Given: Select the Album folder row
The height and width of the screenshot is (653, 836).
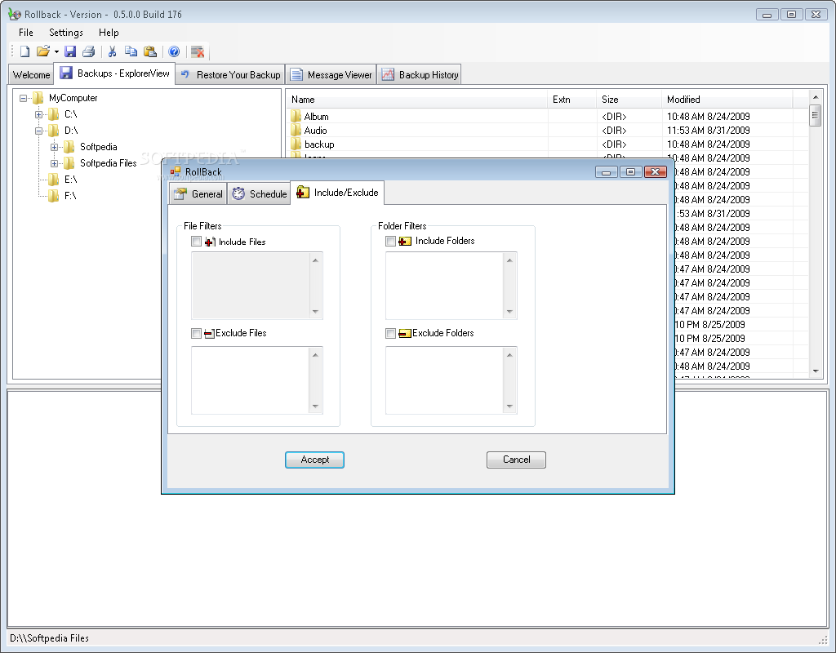Looking at the screenshot, I should [547, 116].
